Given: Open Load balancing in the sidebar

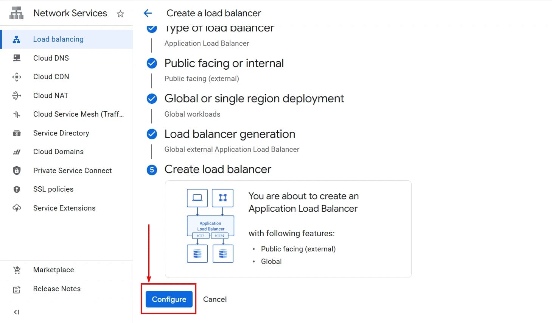Looking at the screenshot, I should coord(58,39).
